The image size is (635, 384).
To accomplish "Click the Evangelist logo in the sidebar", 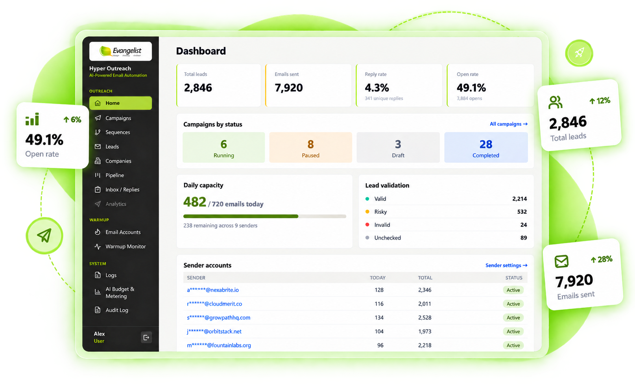I will click(x=120, y=51).
